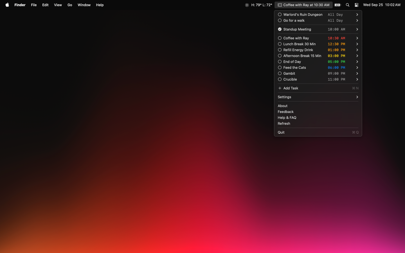405x253 pixels.
Task: Uncheck the completed Standup Meeting checkmark
Action: [x=280, y=29]
